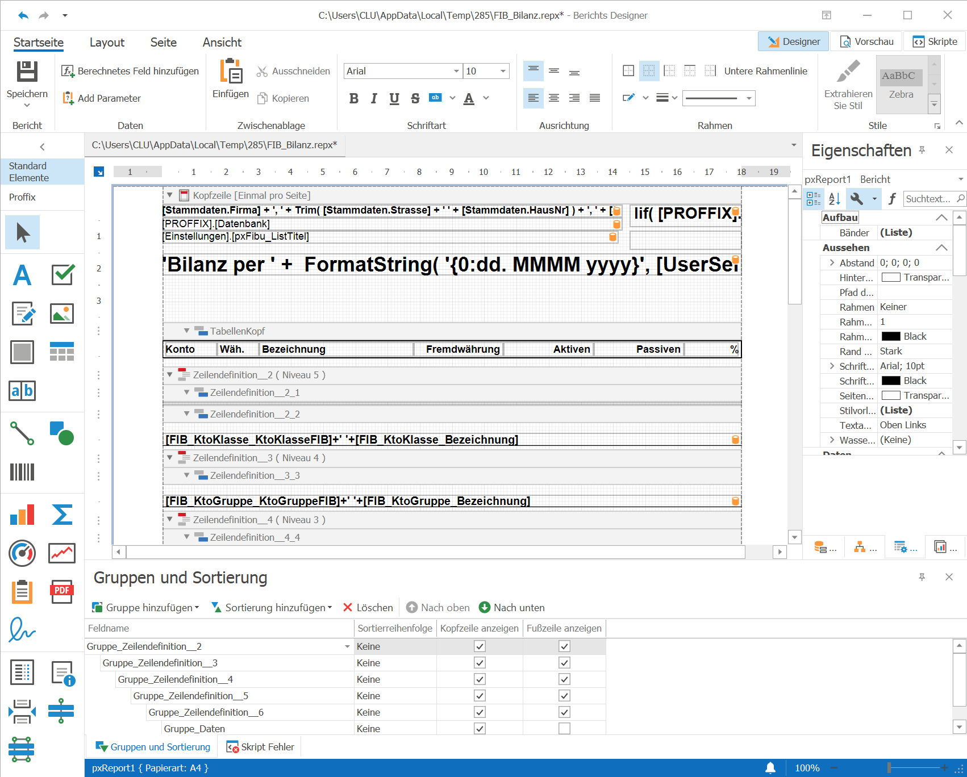Pick the Gauge control tool
967x777 pixels.
point(22,553)
